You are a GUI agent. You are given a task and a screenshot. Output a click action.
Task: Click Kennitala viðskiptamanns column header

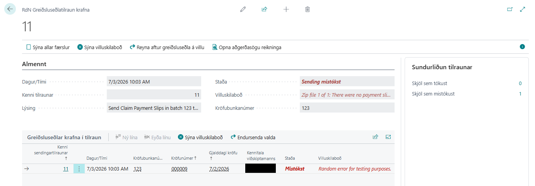coord(261,155)
